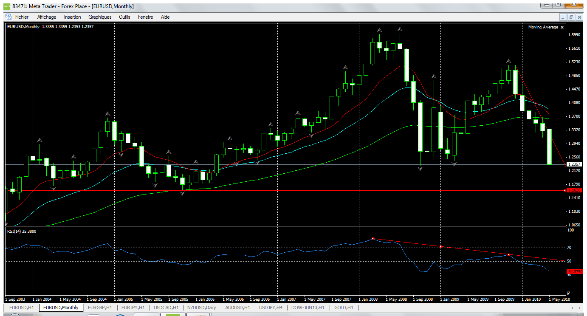Click the Fenetre menu item

pos(146,17)
